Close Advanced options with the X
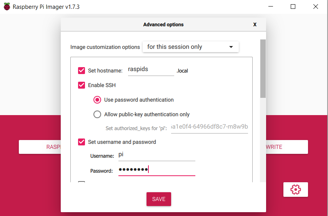The height and width of the screenshot is (216, 328). (255, 25)
